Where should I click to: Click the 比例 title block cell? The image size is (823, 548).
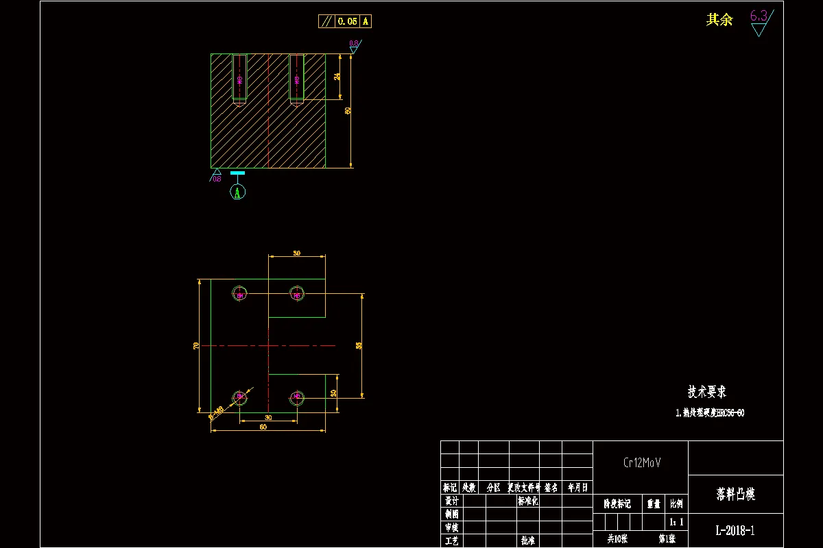[x=676, y=503]
